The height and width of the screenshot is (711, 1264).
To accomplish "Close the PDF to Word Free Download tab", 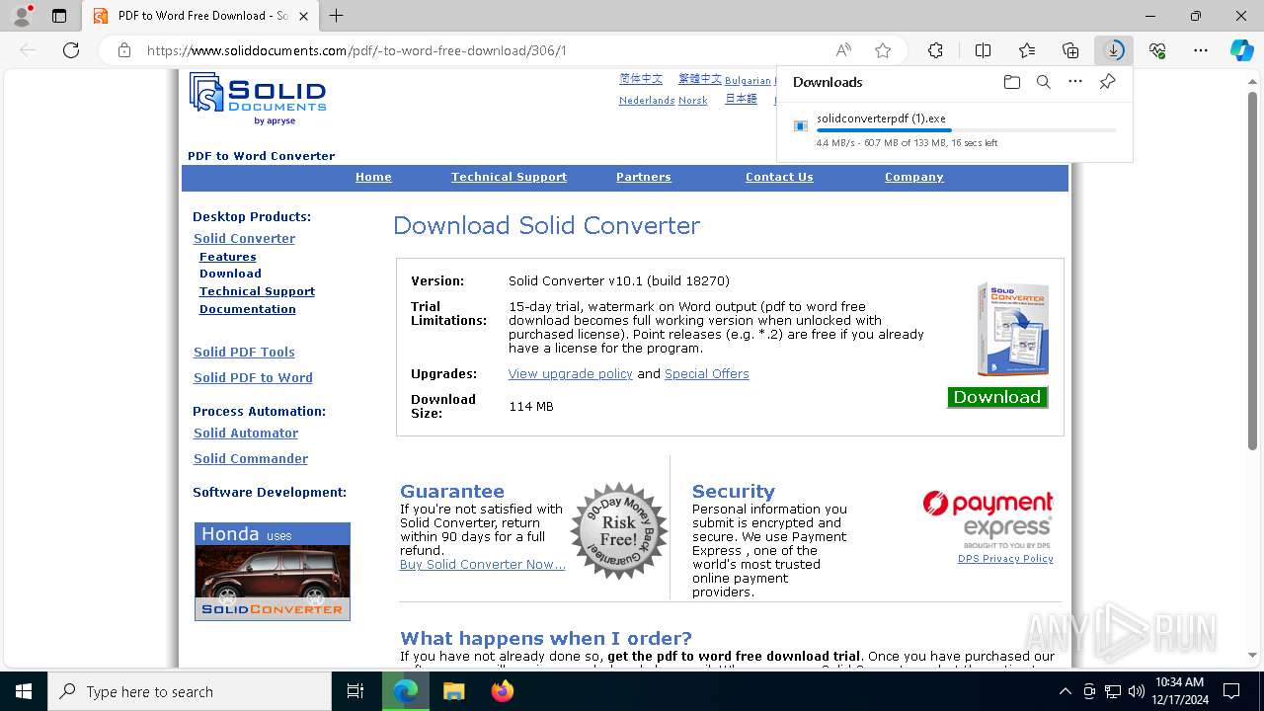I will click(303, 16).
